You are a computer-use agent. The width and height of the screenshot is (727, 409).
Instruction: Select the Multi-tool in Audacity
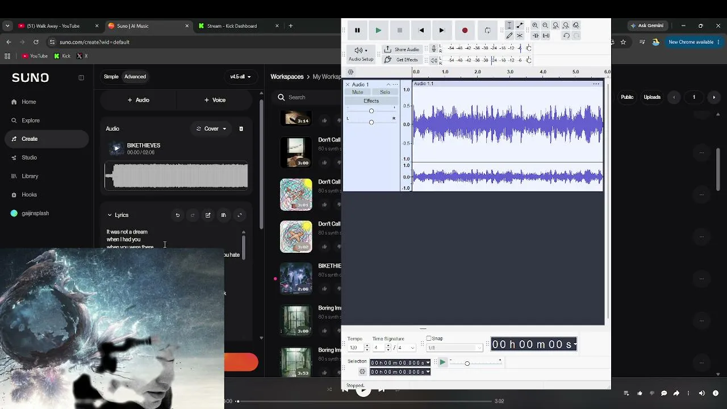520,36
